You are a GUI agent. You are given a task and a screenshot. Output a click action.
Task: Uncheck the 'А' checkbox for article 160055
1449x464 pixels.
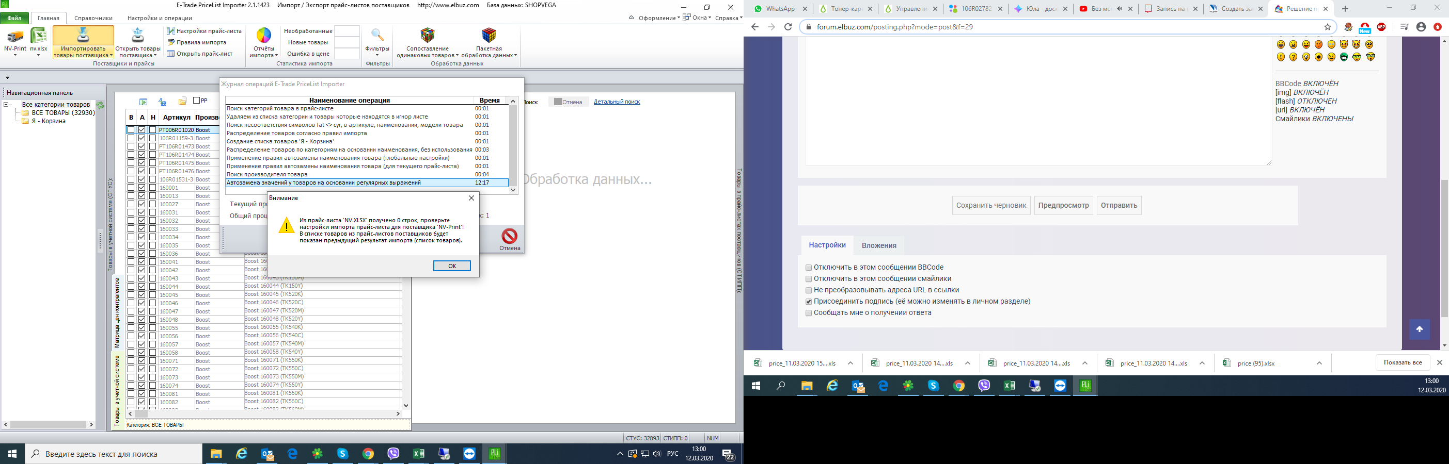[141, 327]
